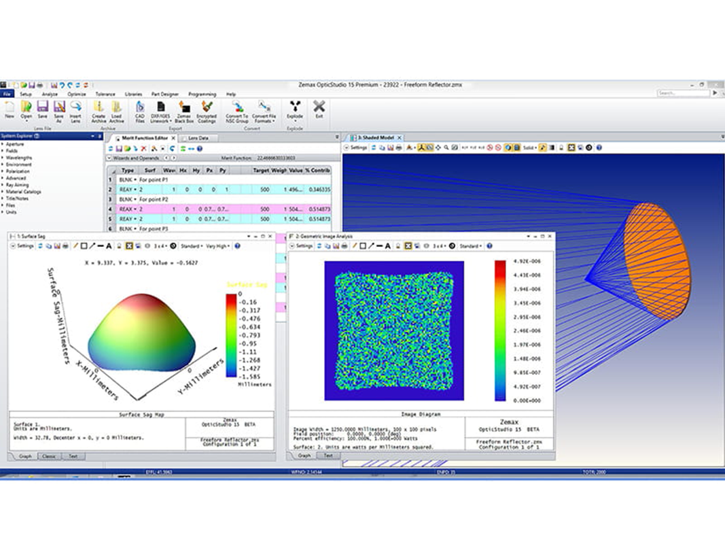Toggle the highlighted active cursor button in Surface Sag
This screenshot has height=544, width=725.
click(x=129, y=245)
